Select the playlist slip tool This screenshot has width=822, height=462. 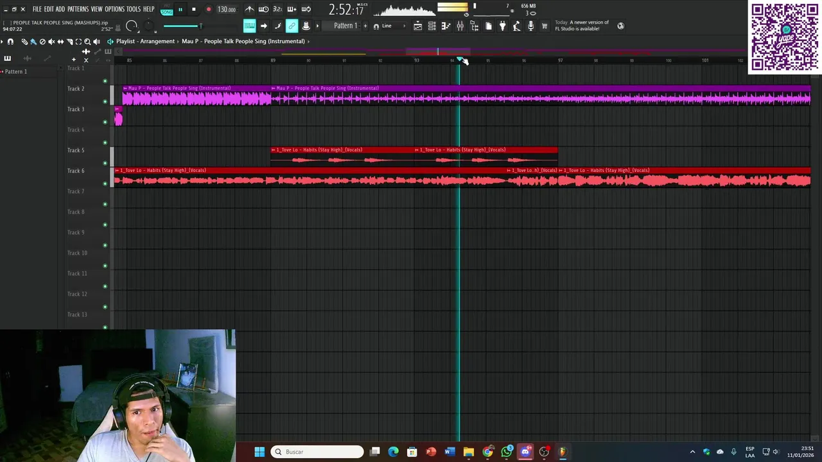60,42
